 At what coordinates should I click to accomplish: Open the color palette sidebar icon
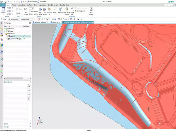(x=1, y=71)
